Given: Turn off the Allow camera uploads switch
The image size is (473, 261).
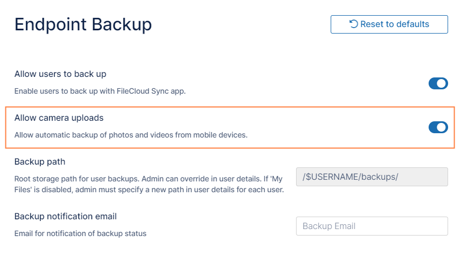Looking at the screenshot, I should pyautogui.click(x=438, y=127).
